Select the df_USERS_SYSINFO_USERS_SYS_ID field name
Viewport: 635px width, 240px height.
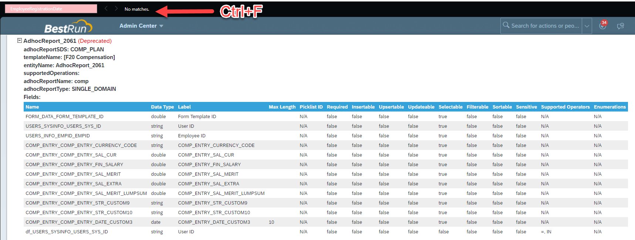click(x=67, y=232)
